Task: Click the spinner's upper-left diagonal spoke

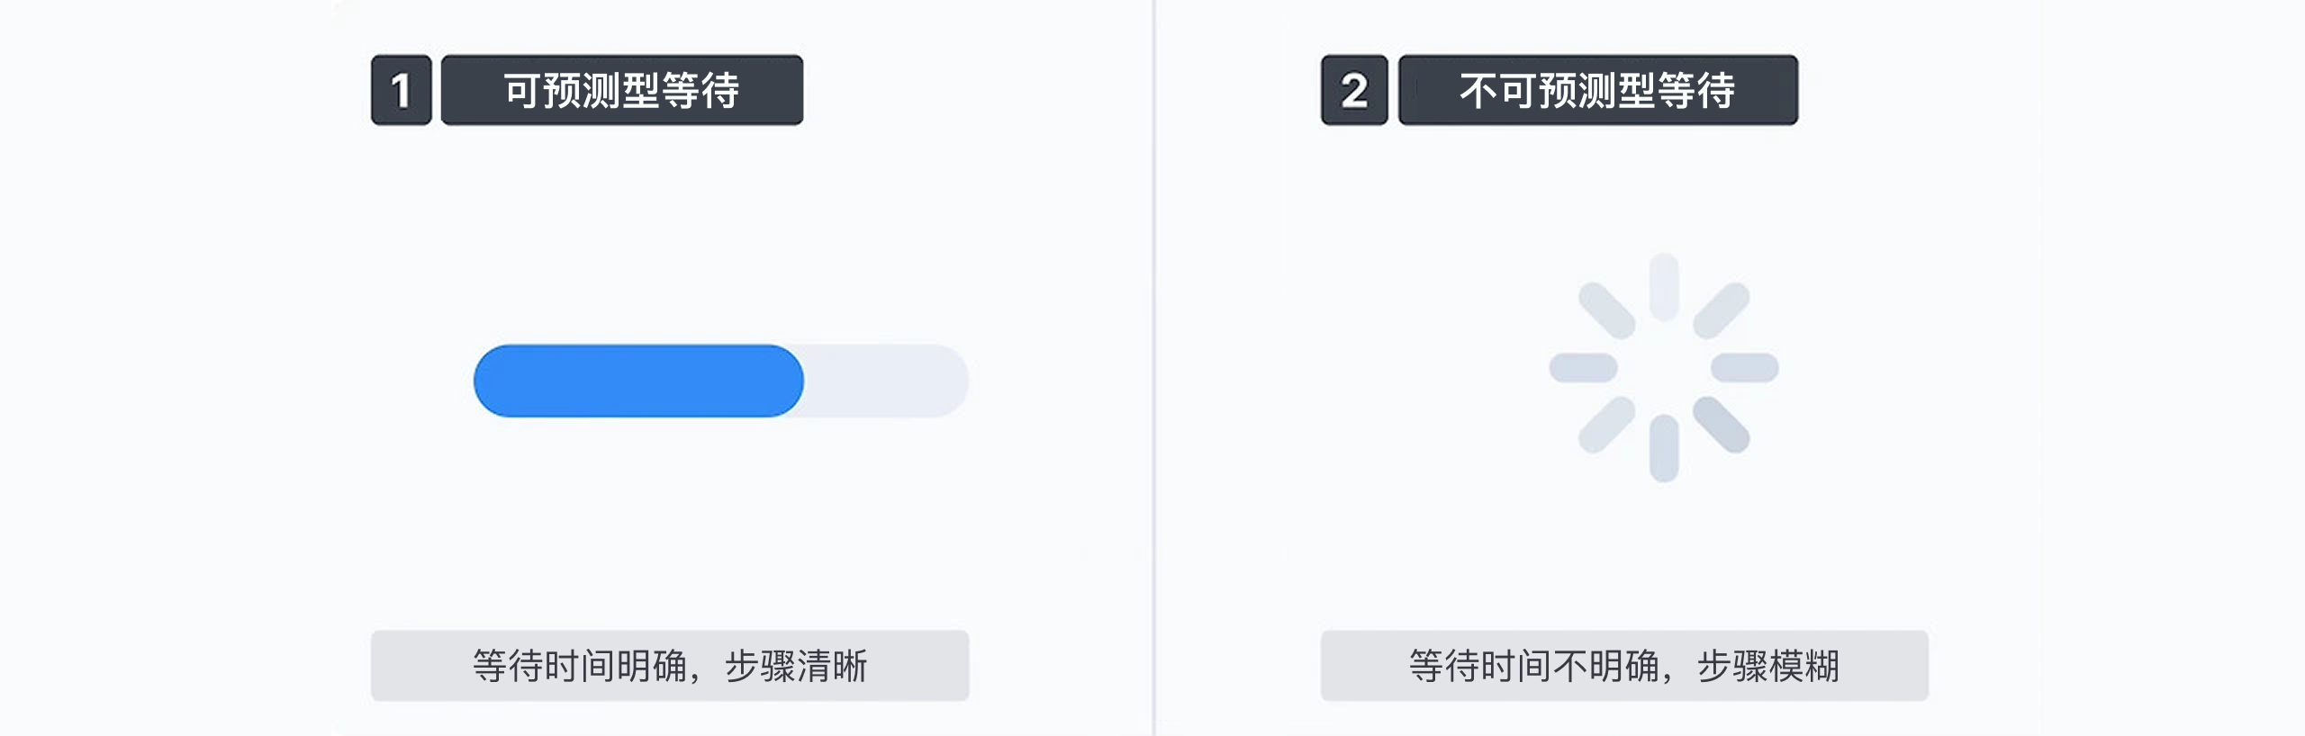Action: pos(1606,311)
